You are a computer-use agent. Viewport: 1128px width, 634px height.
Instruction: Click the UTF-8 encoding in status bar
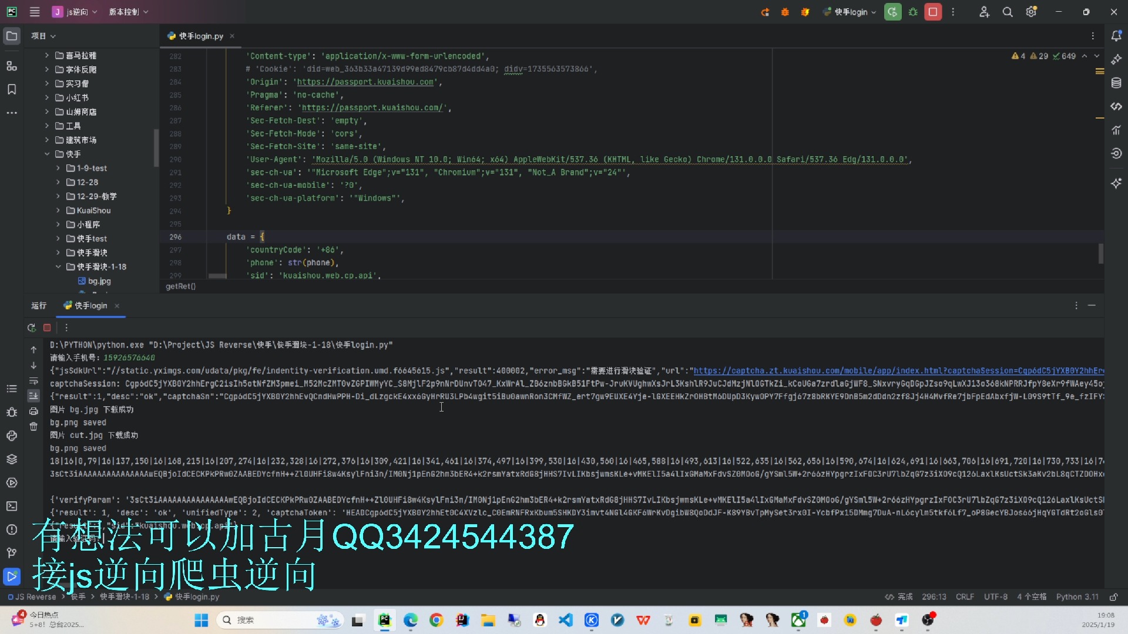pos(995,597)
